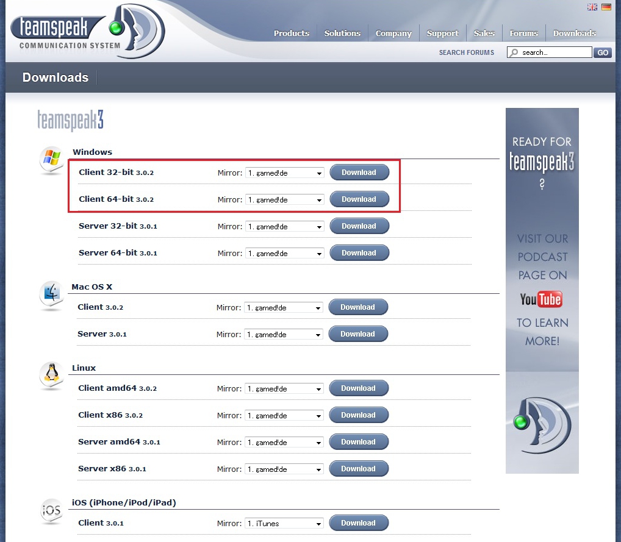
Task: Download Mac OS X Server 3.0.1
Action: pos(358,334)
